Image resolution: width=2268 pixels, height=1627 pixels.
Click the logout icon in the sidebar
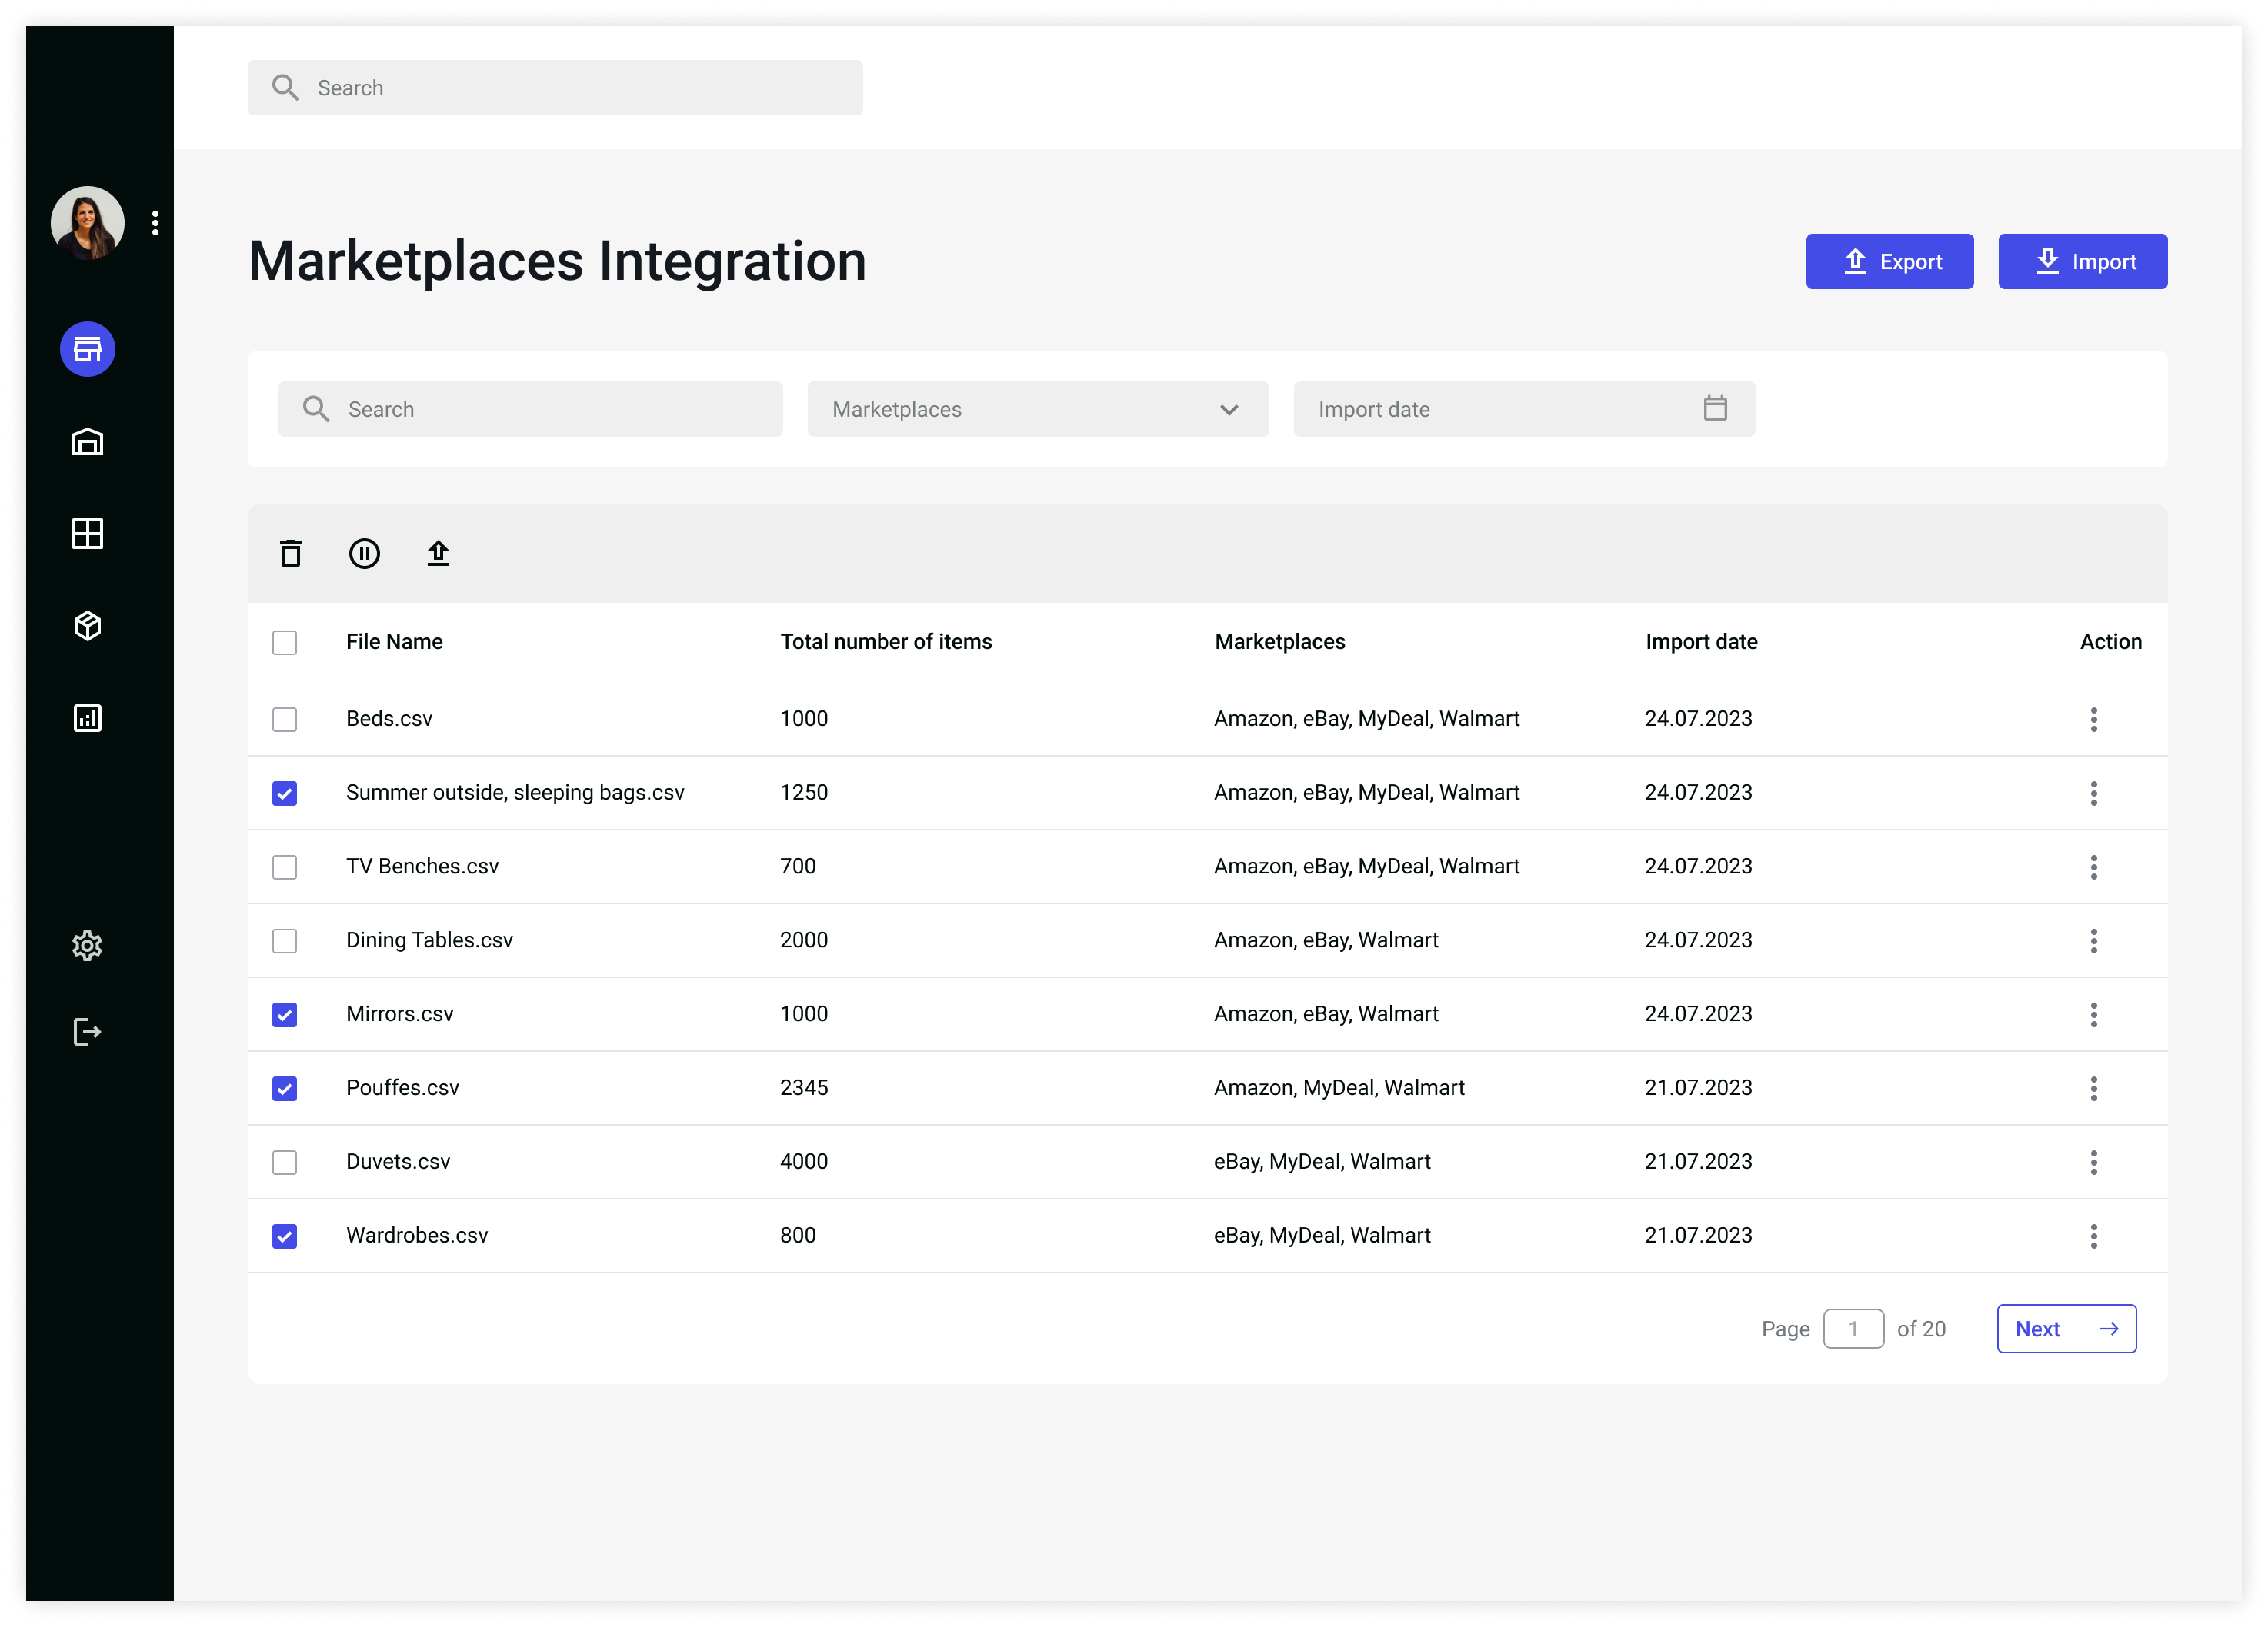[87, 1031]
